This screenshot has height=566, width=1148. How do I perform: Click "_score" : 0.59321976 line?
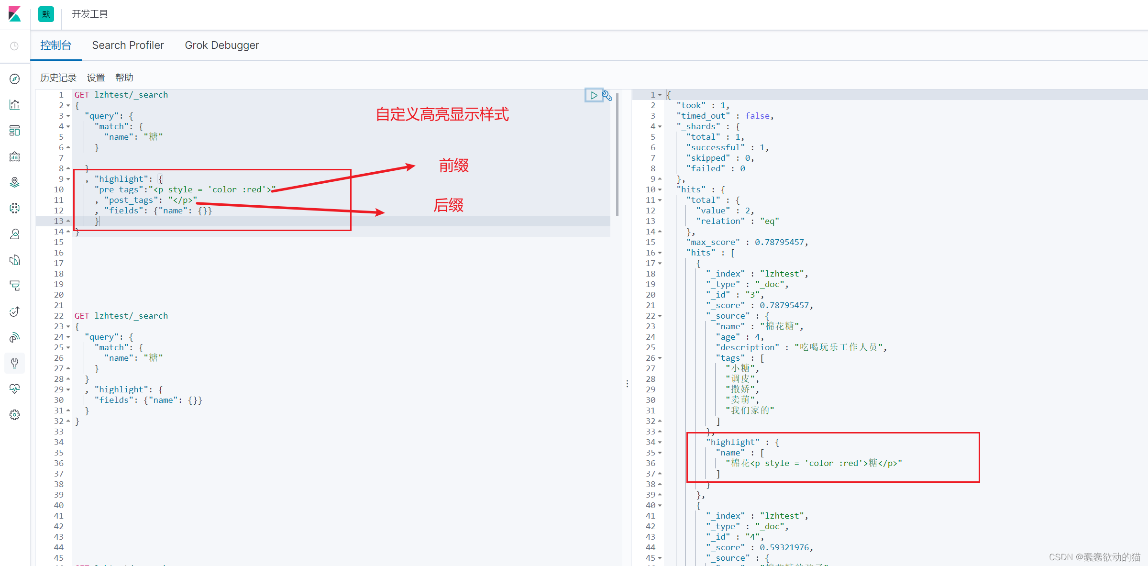760,547
